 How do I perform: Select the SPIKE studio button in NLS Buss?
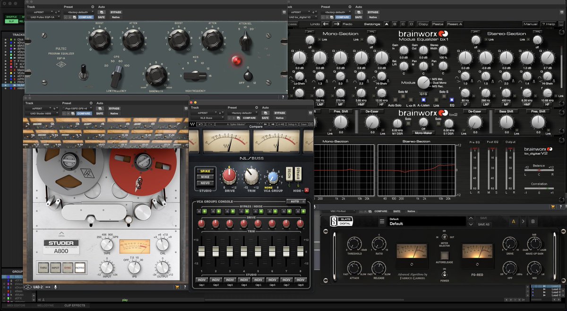pyautogui.click(x=206, y=170)
